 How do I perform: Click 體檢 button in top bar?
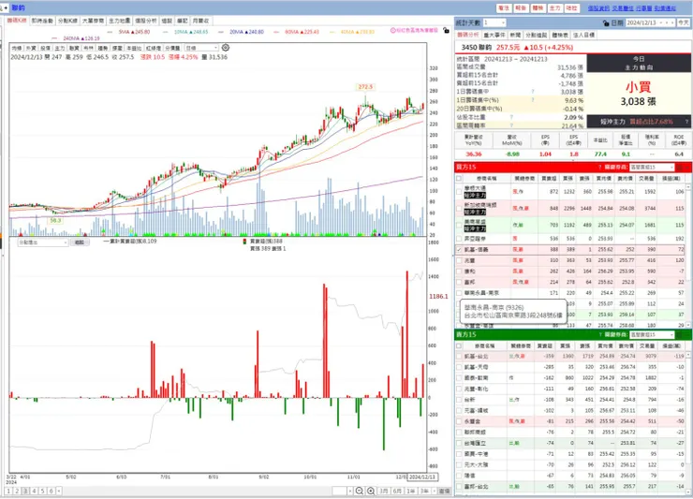(538, 7)
